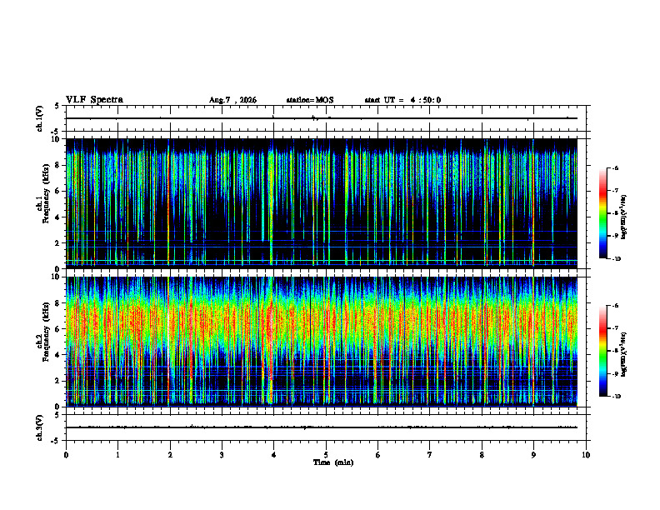
Task: Click the ch.2 color scale log(PSD) label
Action: pyautogui.click(x=624, y=354)
